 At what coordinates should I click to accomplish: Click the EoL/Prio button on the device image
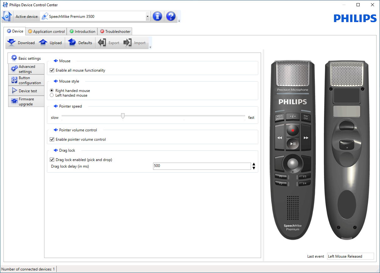pyautogui.click(x=279, y=117)
